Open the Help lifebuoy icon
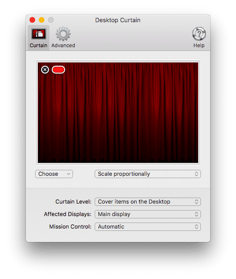This screenshot has height=279, width=236. pos(199,34)
